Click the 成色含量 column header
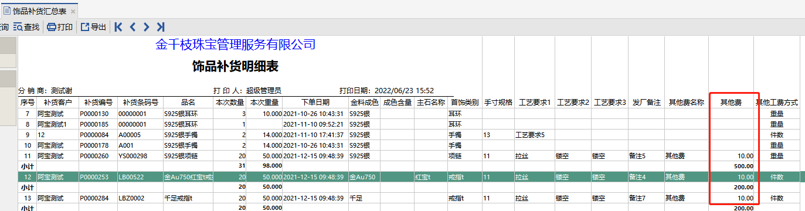The image size is (805, 211). 397,103
